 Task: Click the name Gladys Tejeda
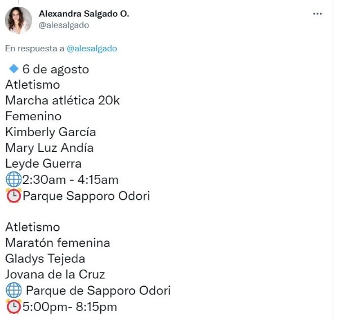(x=46, y=259)
